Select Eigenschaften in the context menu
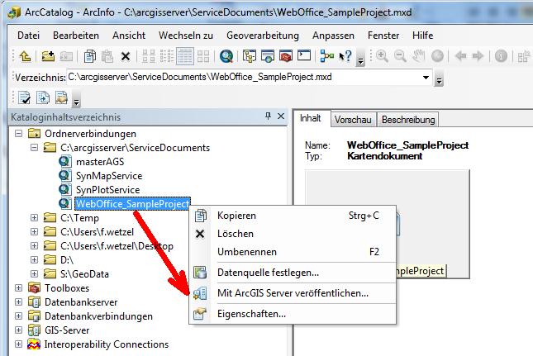Screen dimensions: 533x356 251,314
